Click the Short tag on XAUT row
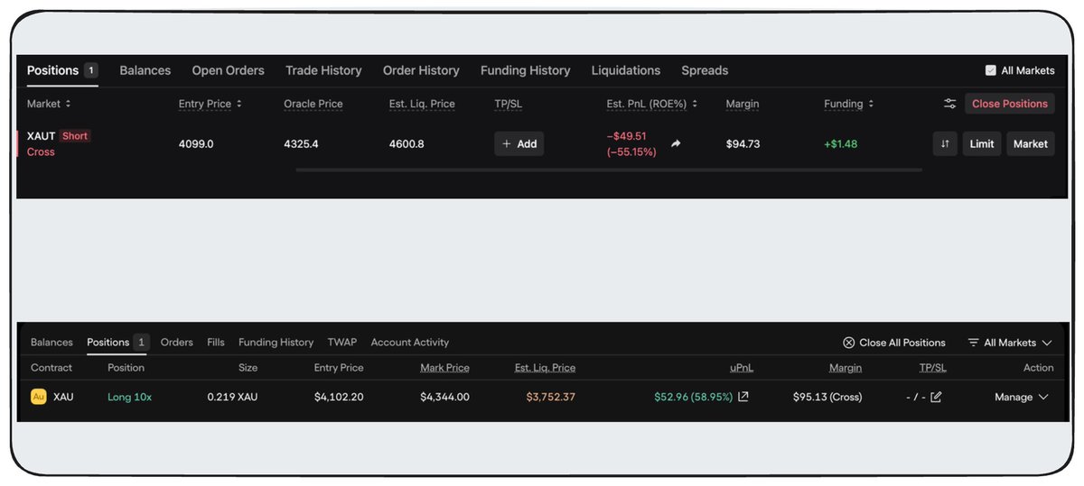This screenshot has height=486, width=1084. pyautogui.click(x=75, y=135)
